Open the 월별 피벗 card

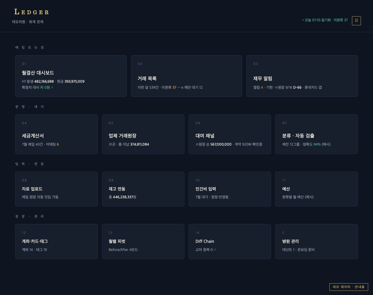[143, 241]
